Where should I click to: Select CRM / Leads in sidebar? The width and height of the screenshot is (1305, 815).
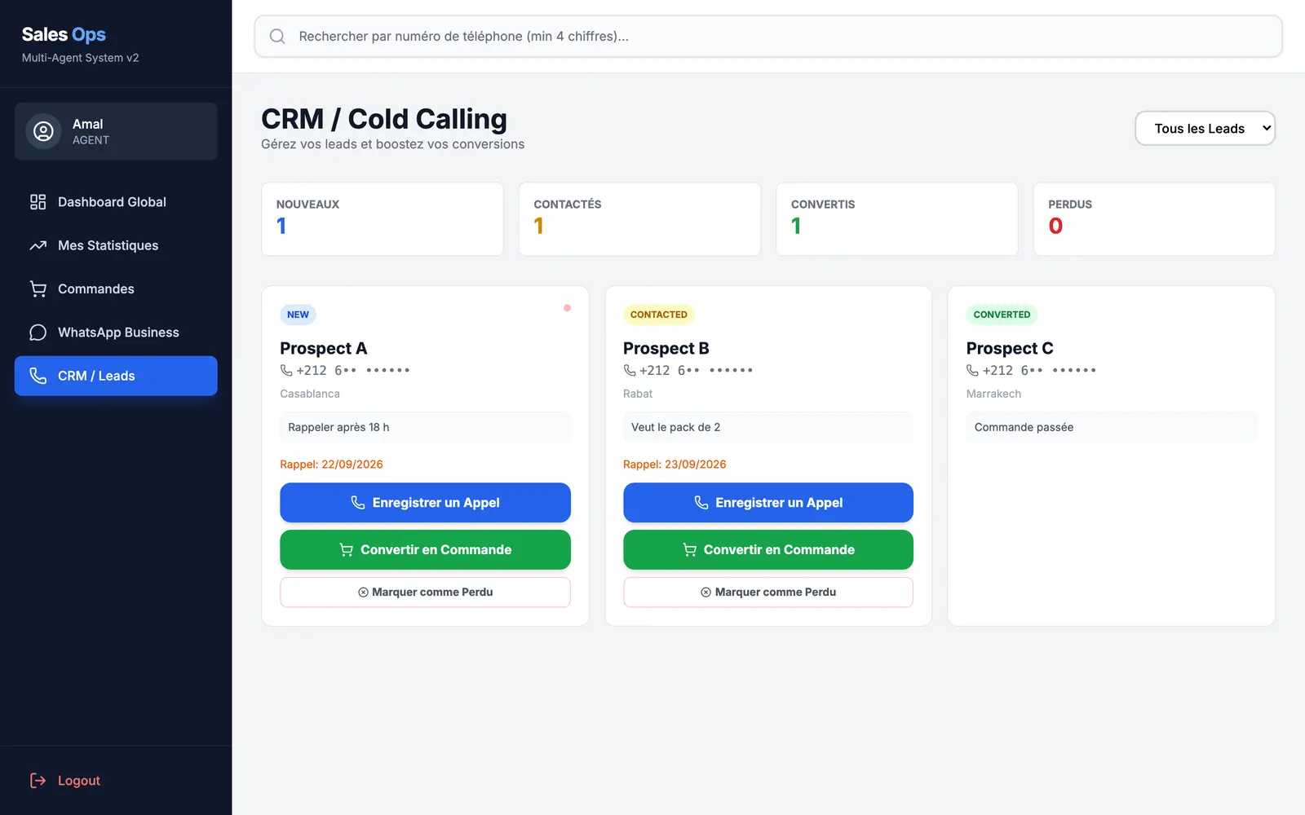point(116,376)
